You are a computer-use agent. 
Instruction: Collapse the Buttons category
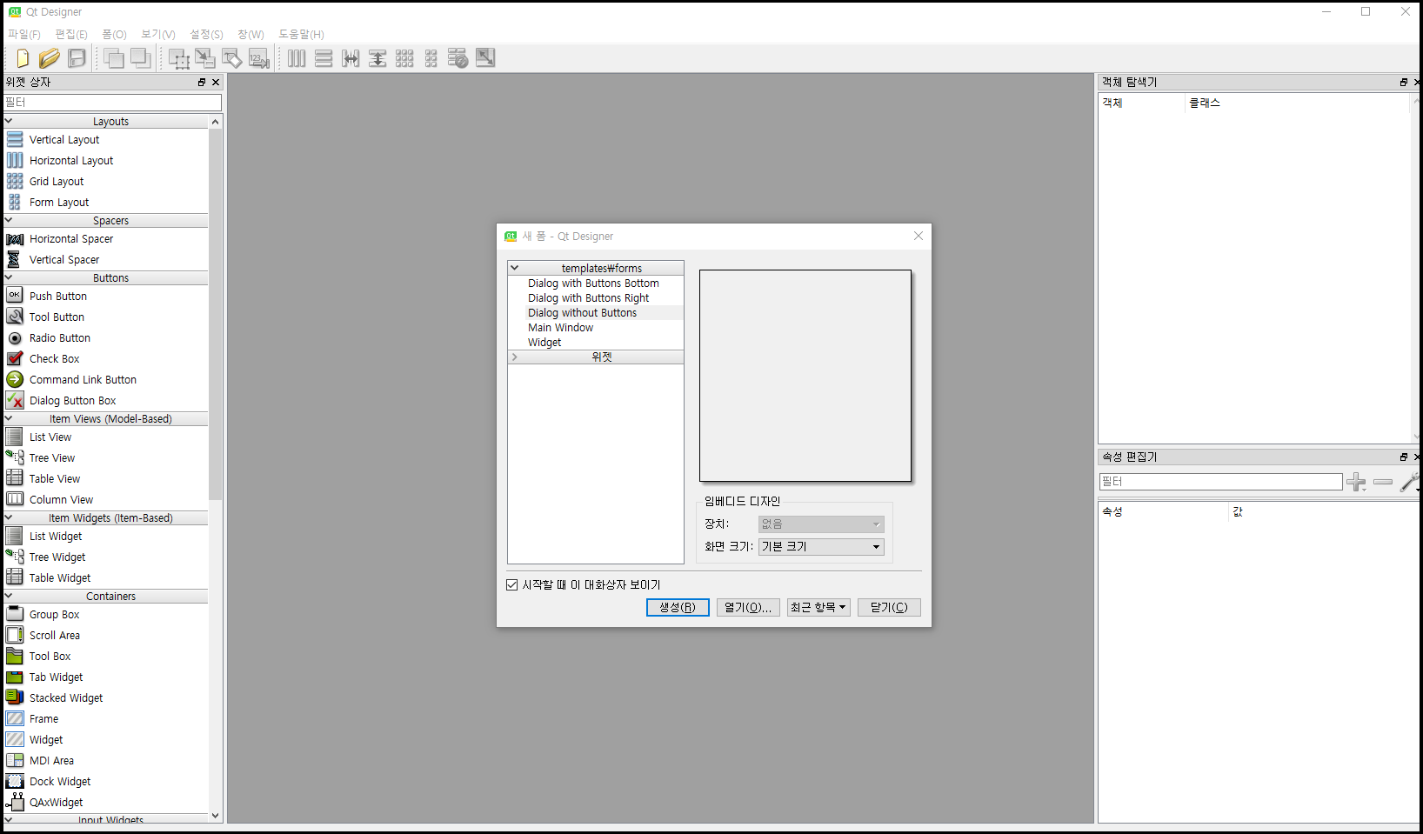(x=9, y=277)
